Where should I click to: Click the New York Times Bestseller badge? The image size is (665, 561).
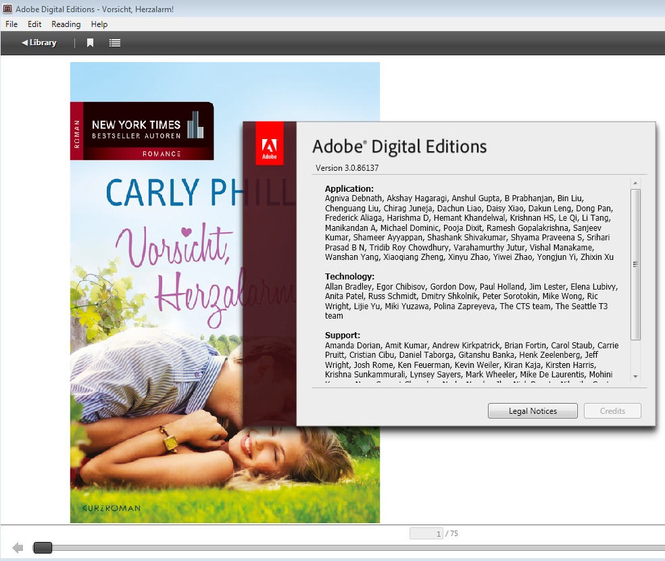tap(142, 131)
